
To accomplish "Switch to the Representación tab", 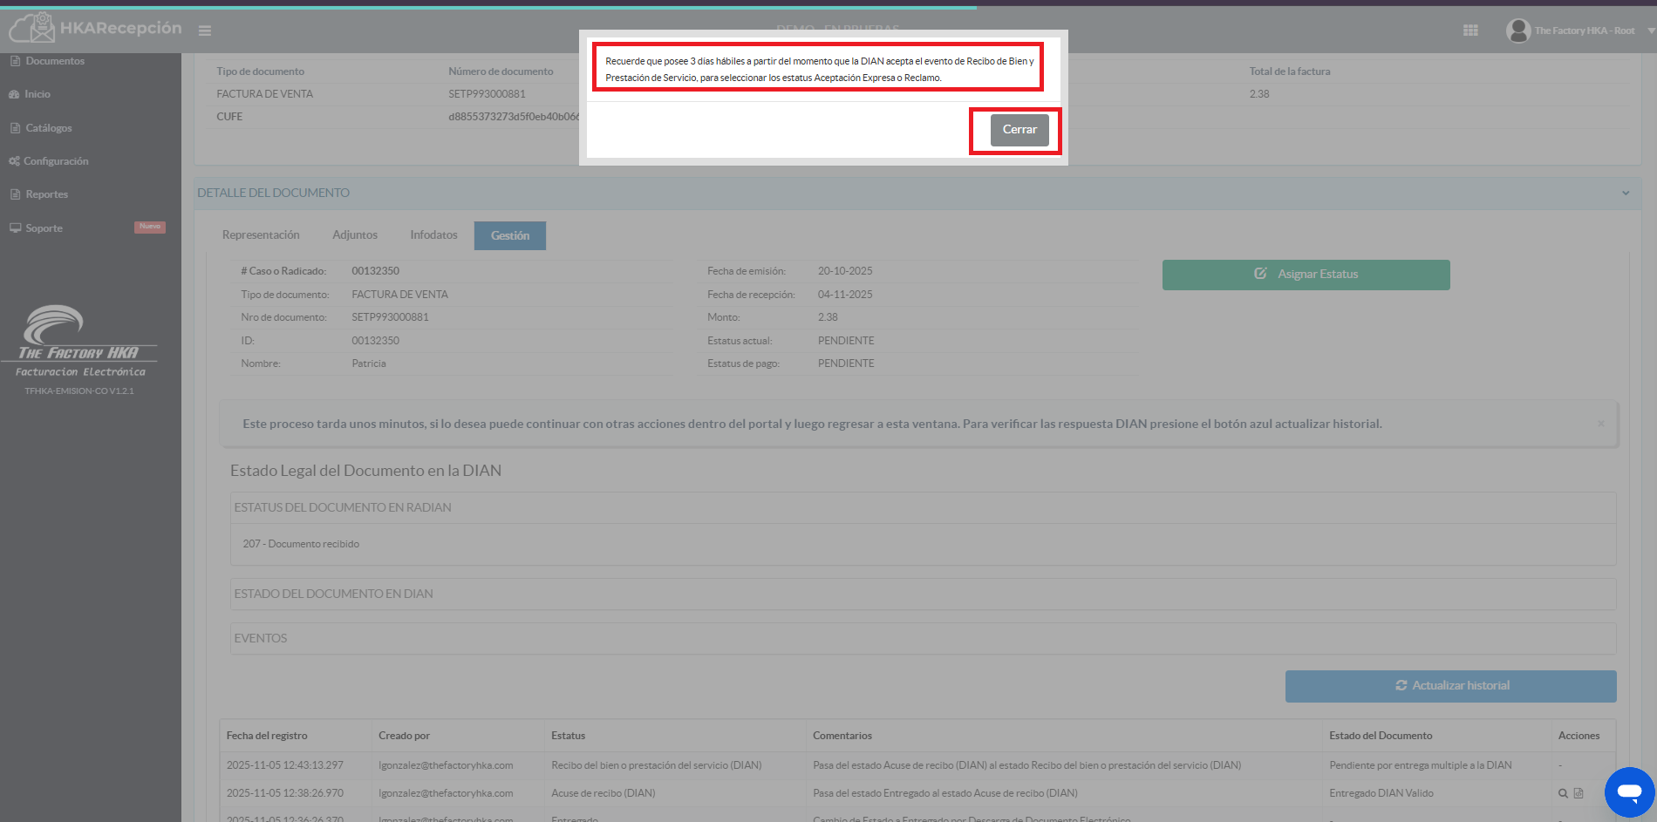I will coord(261,235).
